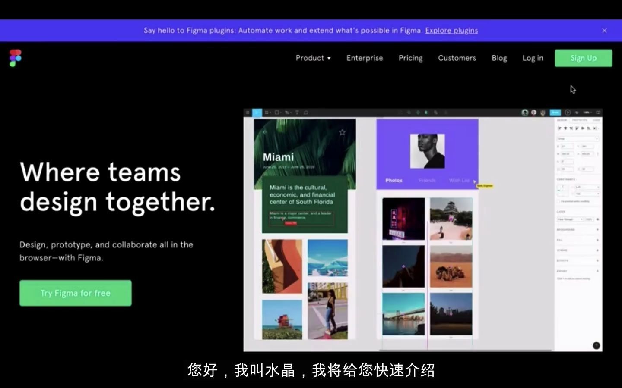Screen dimensions: 622x388
Task: Click the back arrow on Miami card
Action: 265,132
